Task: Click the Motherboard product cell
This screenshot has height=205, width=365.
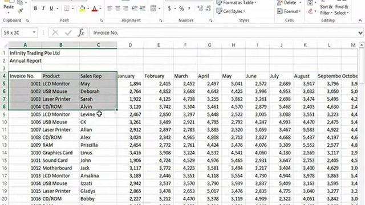Action: coord(60,168)
